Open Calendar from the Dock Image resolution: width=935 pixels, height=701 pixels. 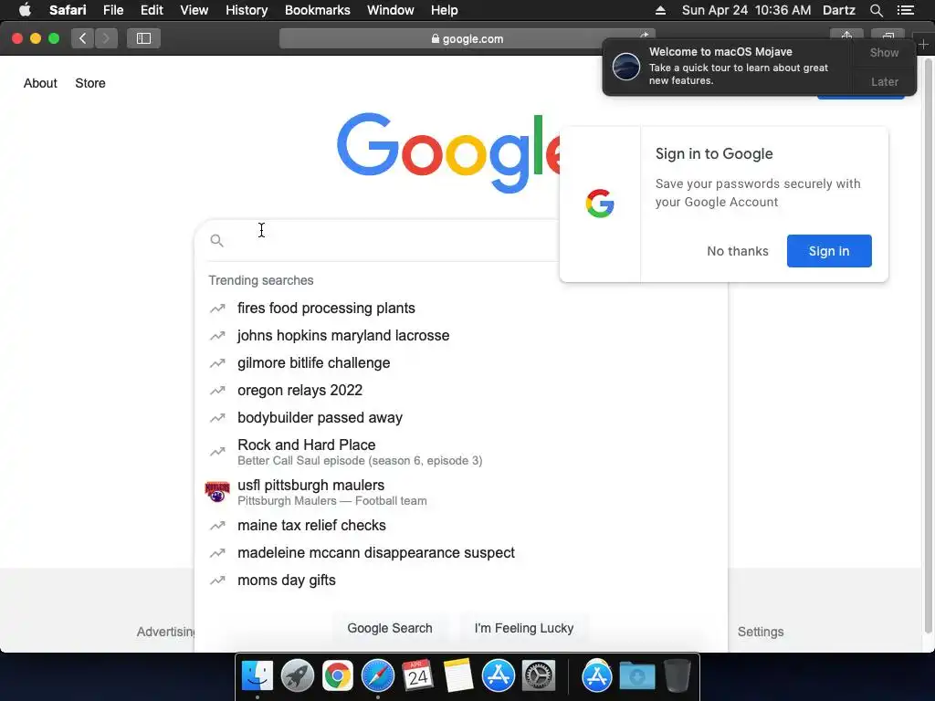coord(417,676)
